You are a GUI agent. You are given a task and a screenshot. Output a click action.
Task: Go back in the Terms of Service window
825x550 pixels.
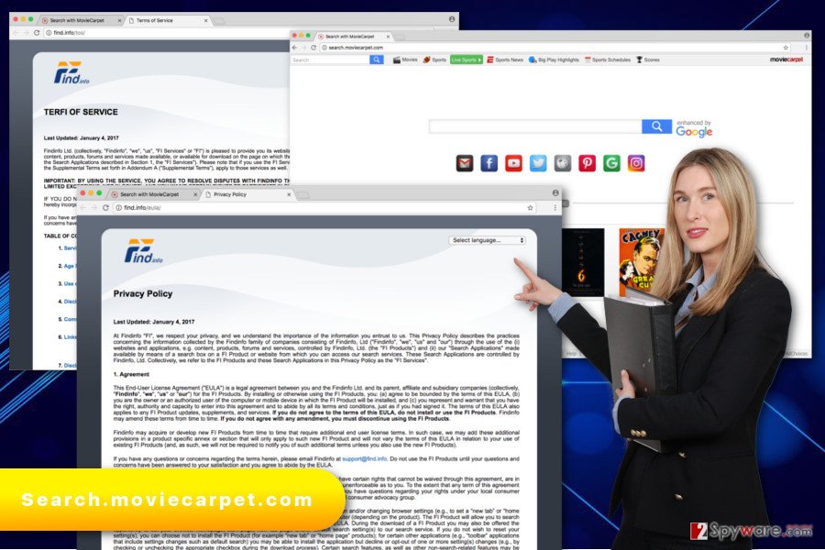click(16, 33)
